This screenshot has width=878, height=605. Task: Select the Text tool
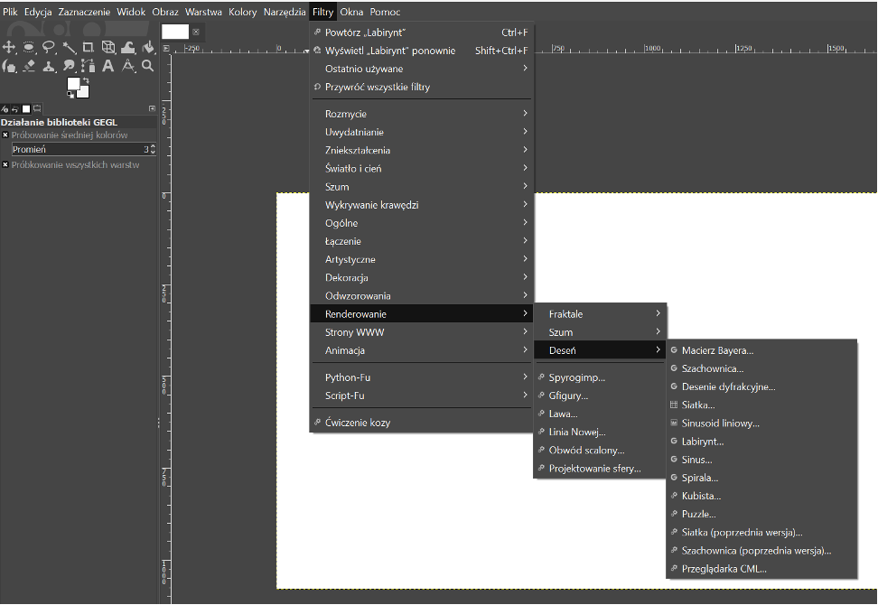[108, 66]
